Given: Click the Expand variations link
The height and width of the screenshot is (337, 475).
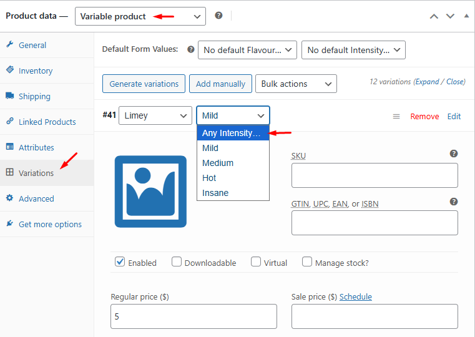Looking at the screenshot, I should coord(427,82).
